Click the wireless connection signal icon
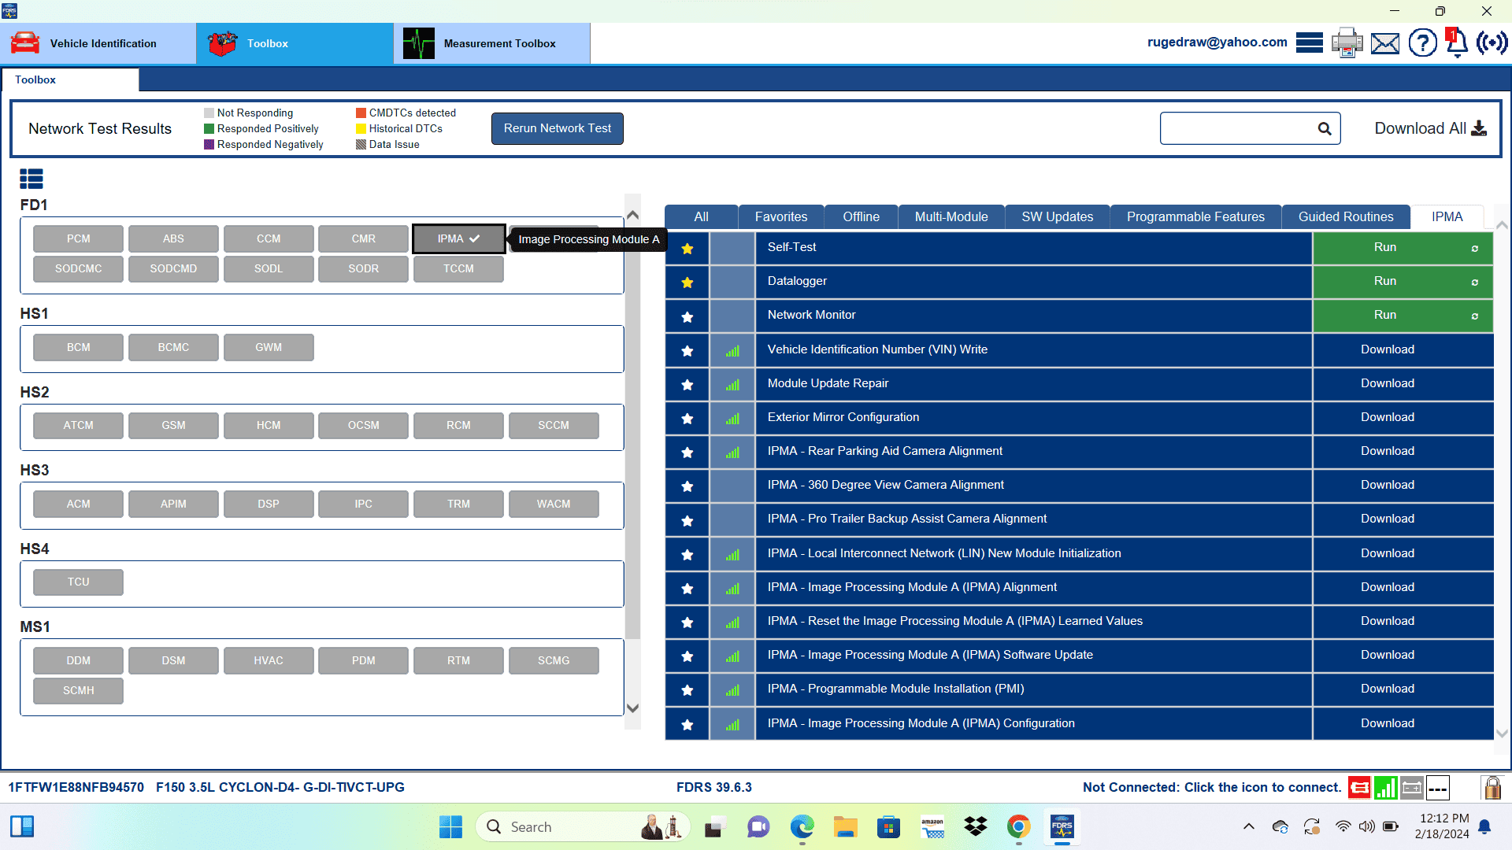This screenshot has width=1512, height=850. [1492, 42]
